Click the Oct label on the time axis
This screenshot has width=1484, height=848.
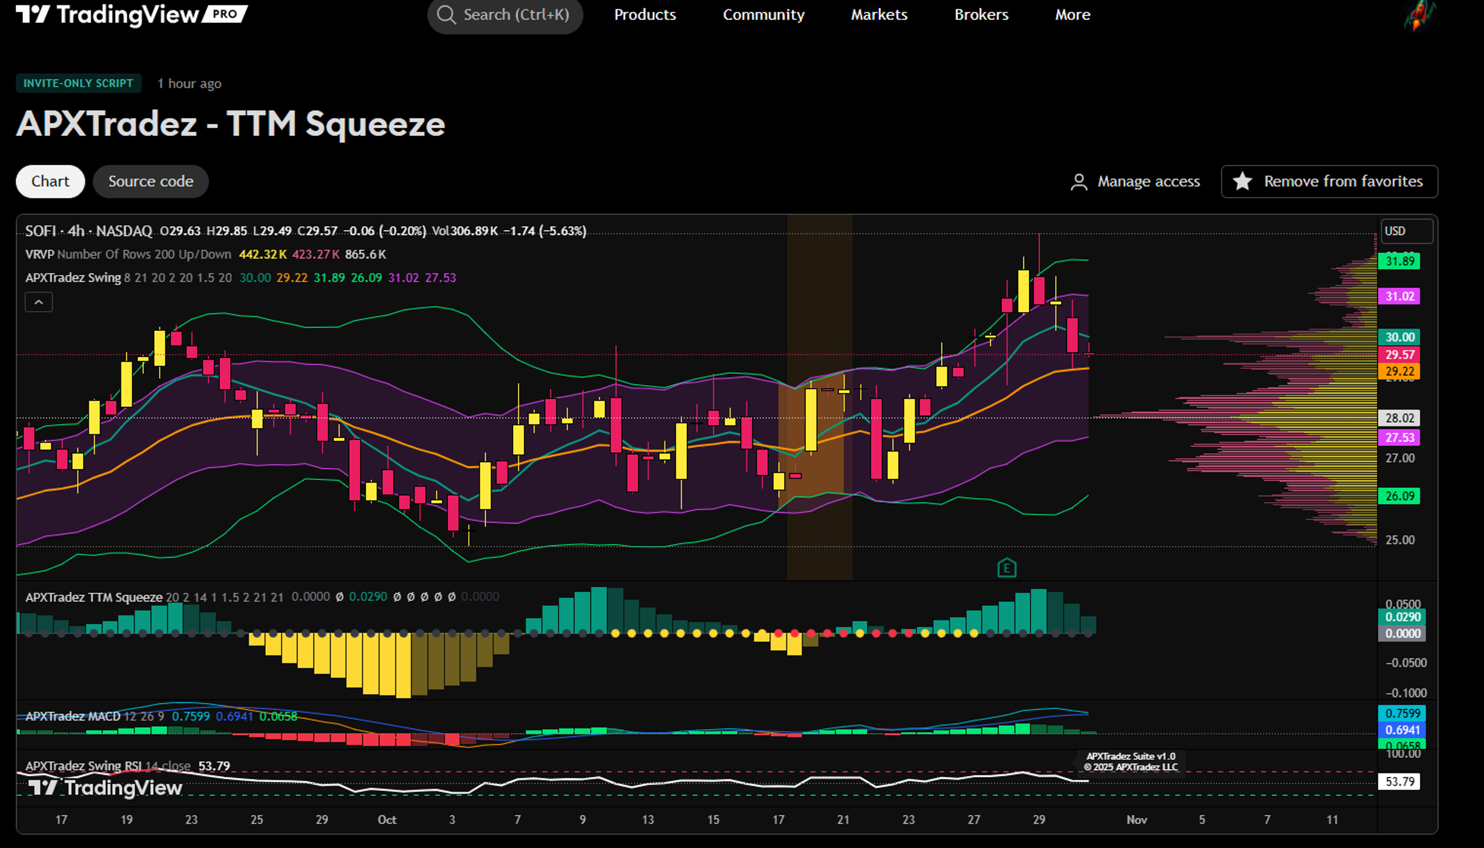[387, 820]
